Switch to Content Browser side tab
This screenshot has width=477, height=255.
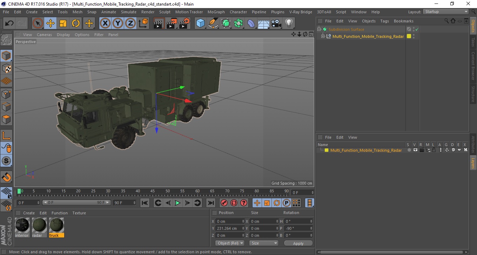pos(473,66)
